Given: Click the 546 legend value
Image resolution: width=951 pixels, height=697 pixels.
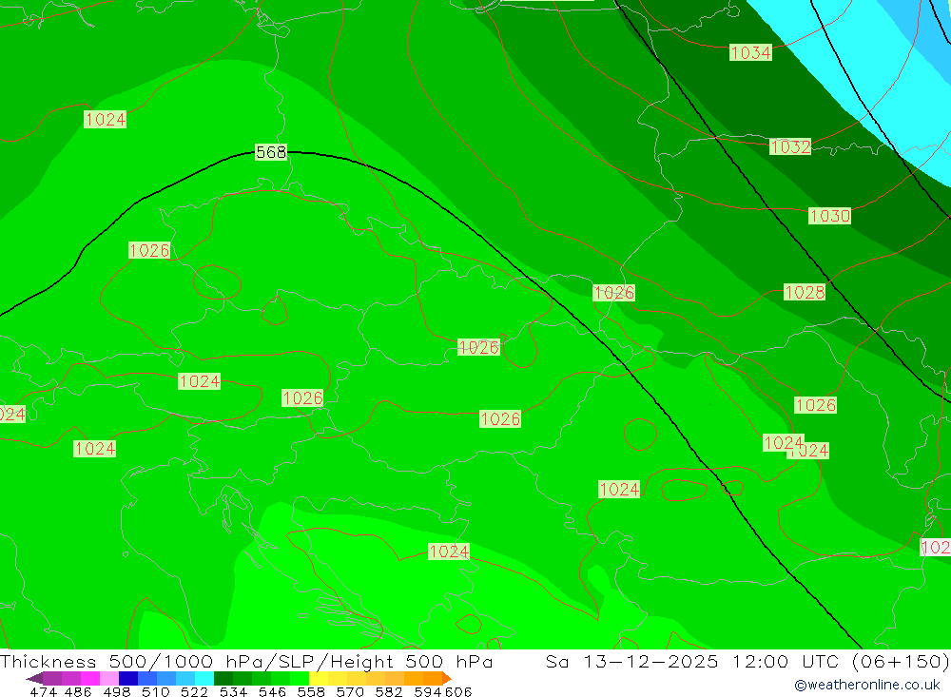Looking at the screenshot, I should [x=272, y=692].
